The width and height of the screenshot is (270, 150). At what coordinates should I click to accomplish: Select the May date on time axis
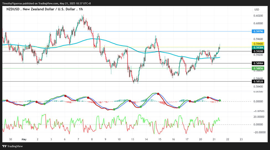tap(24, 139)
